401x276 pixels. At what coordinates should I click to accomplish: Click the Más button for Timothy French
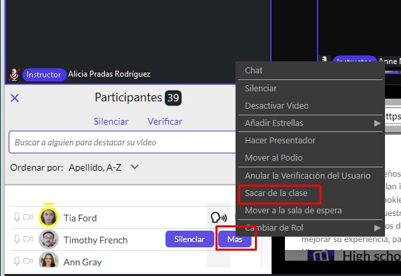[x=235, y=239]
